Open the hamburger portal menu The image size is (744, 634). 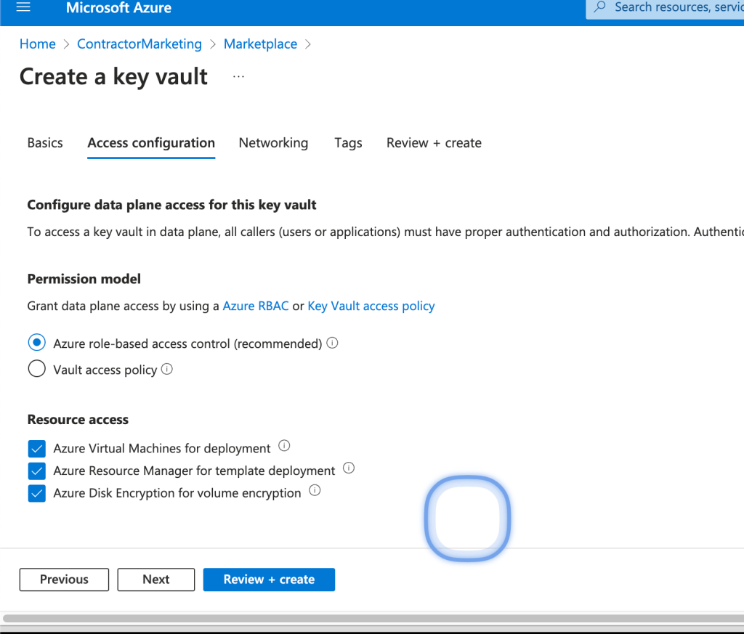23,7
